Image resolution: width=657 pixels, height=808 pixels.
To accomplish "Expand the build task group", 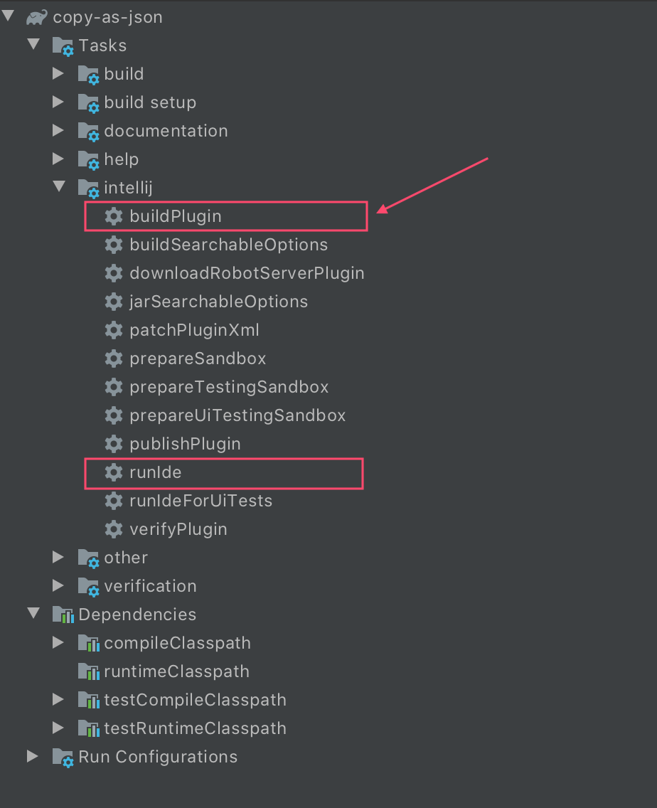I will (58, 74).
